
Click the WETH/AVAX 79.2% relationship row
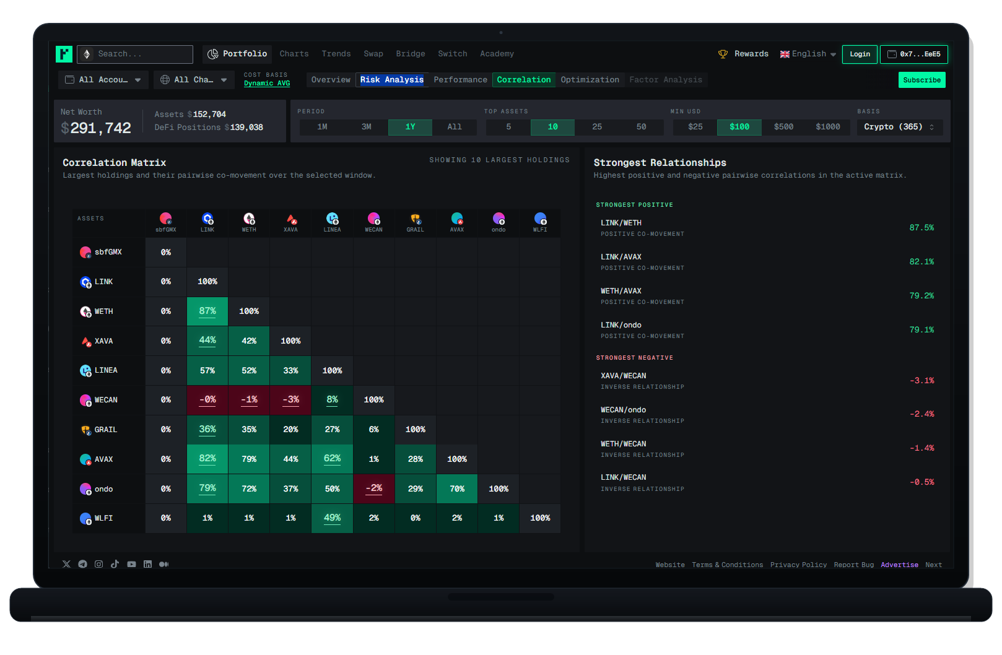[767, 296]
